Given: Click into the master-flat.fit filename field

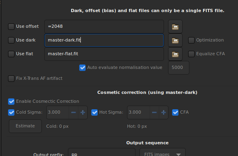Looking at the screenshot, I should pos(104,54).
